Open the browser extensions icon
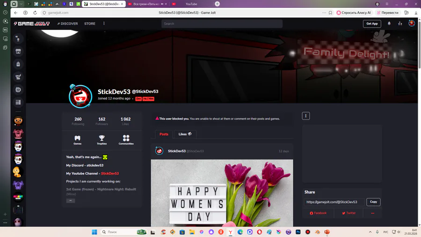421x237 pixels. [x=406, y=13]
